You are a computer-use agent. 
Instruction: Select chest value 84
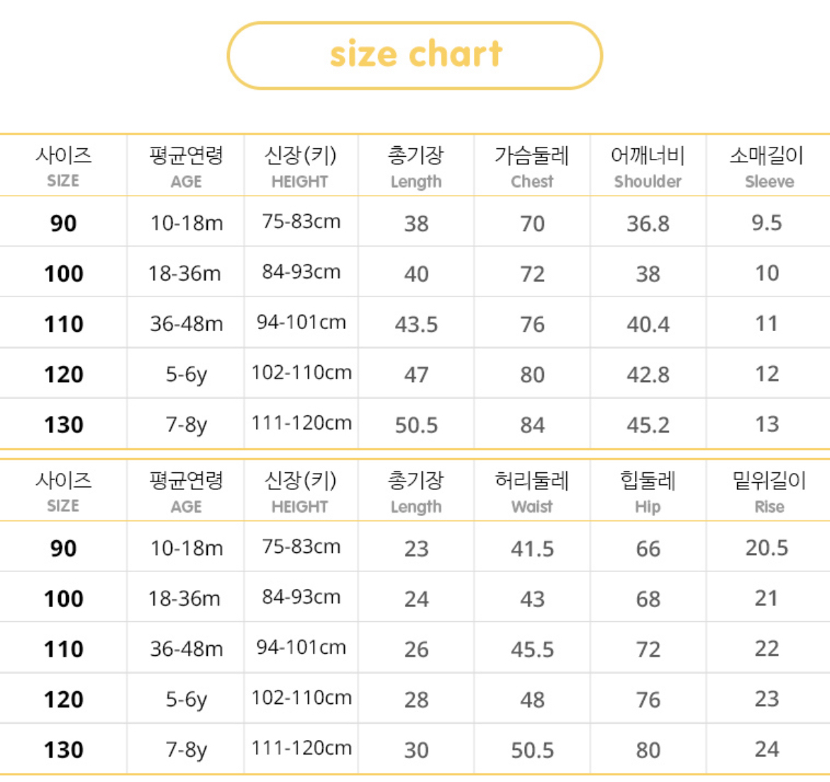click(x=532, y=425)
